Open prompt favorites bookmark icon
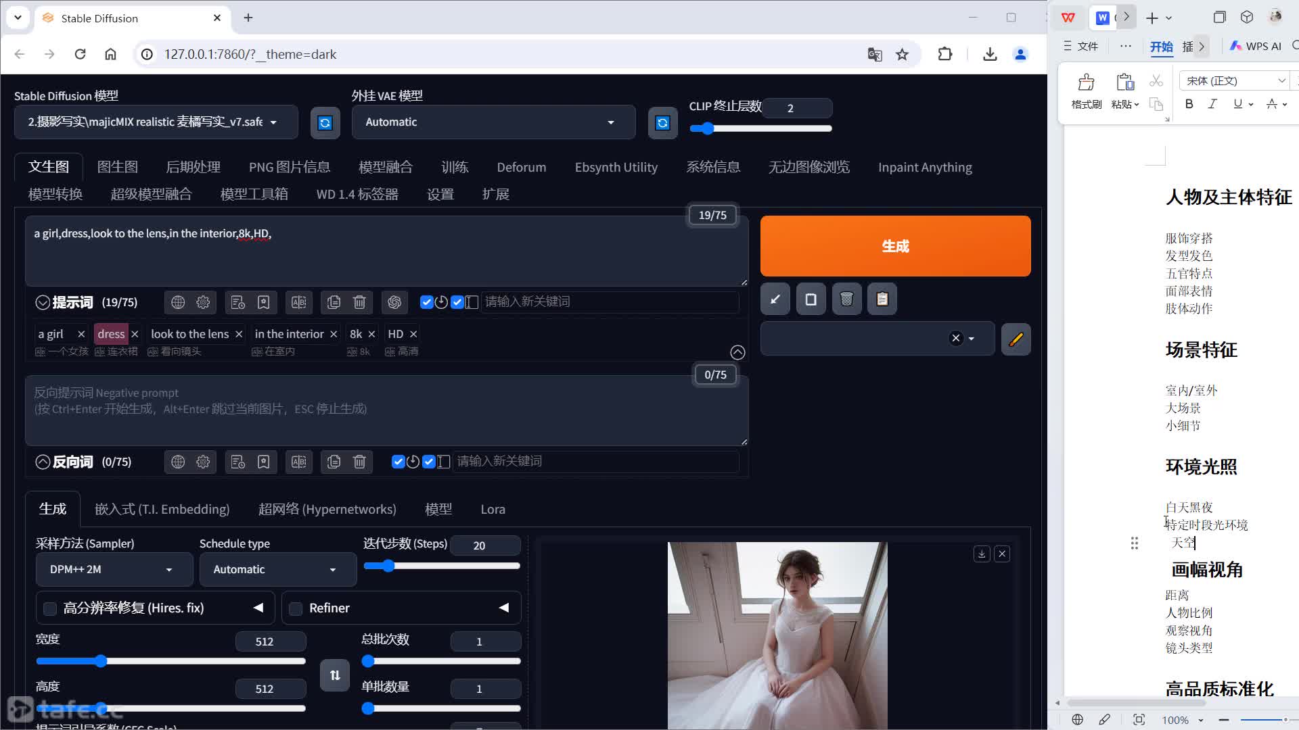 point(263,302)
